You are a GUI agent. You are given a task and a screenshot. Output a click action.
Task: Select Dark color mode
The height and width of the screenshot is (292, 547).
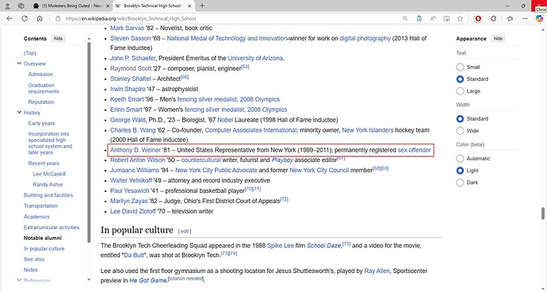(x=460, y=182)
